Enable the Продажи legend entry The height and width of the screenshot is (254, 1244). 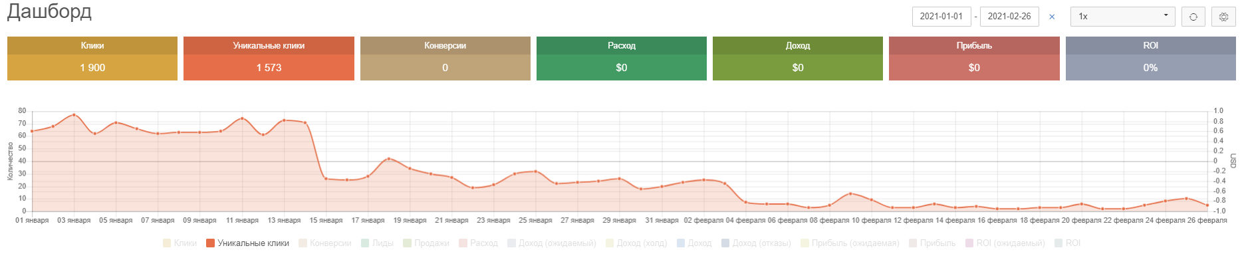(426, 243)
